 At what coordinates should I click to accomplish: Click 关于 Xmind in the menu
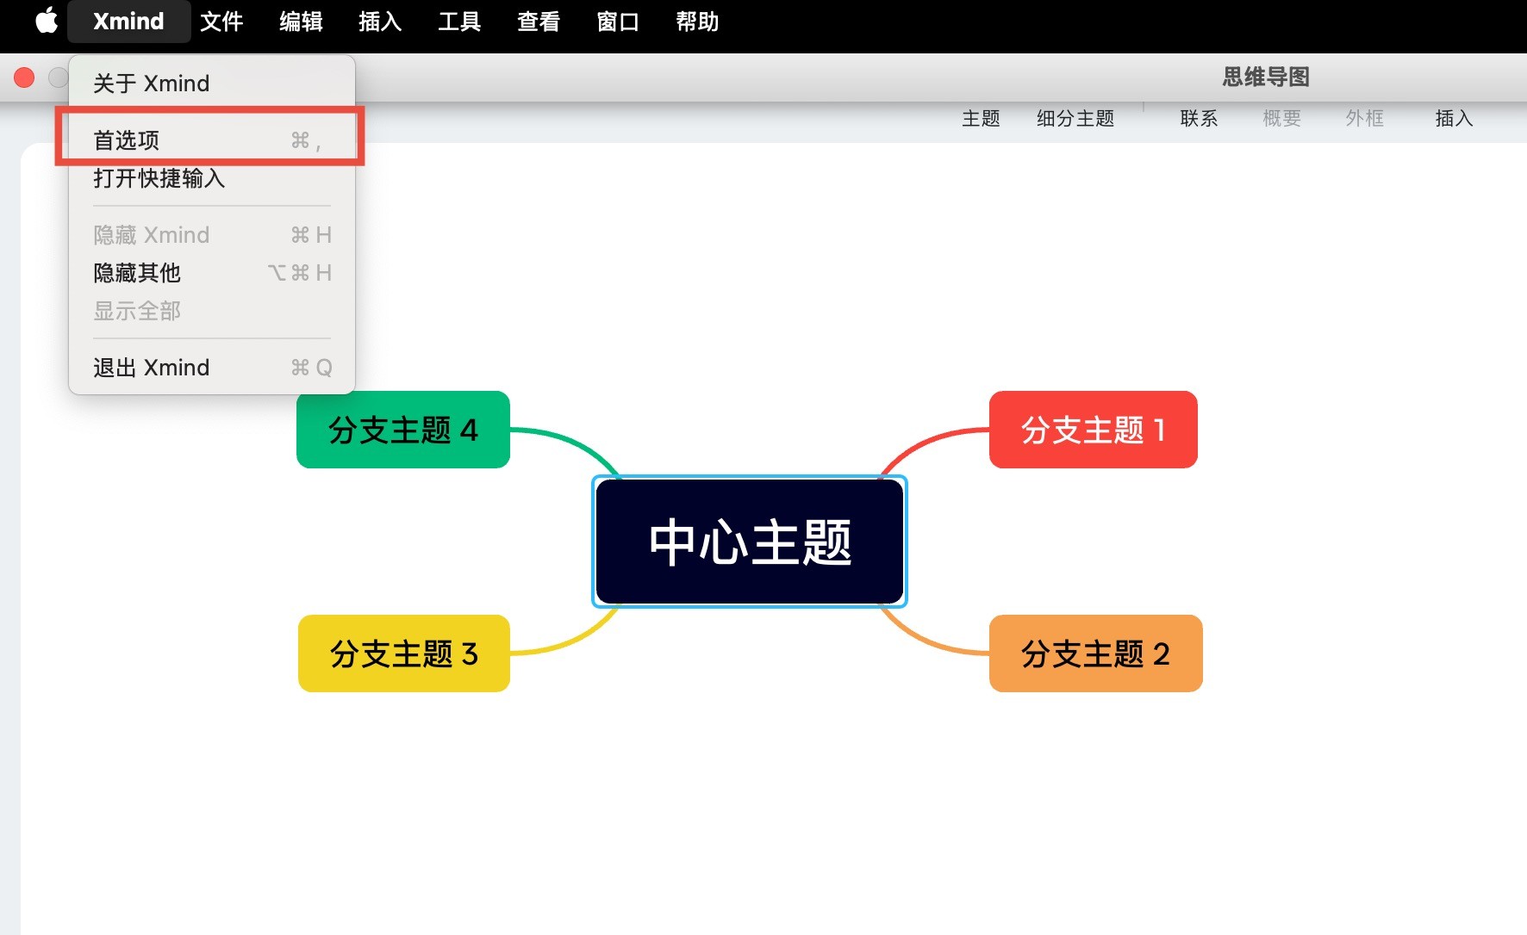(x=151, y=83)
